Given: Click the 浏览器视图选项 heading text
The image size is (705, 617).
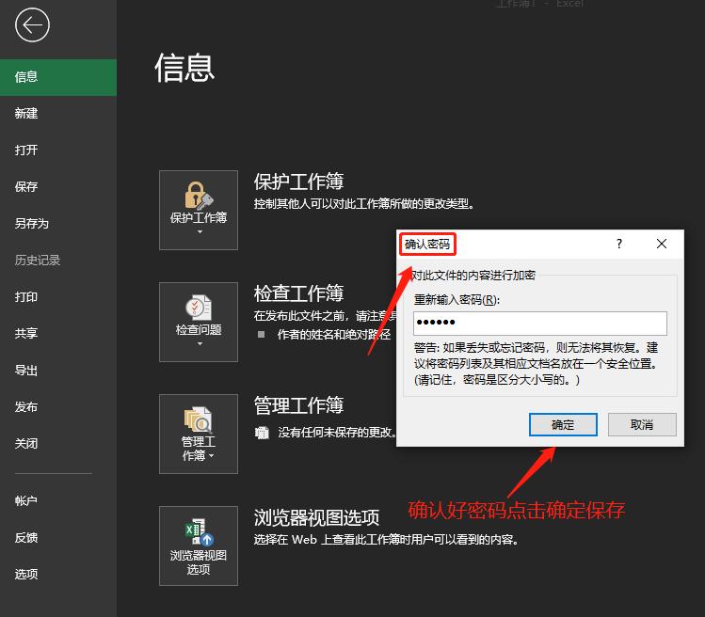Looking at the screenshot, I should coord(316,517).
